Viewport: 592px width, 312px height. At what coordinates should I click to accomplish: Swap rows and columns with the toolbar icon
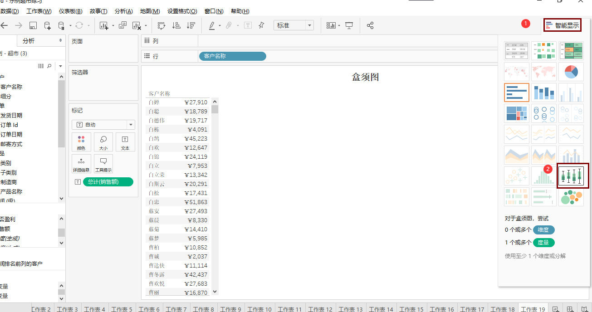[x=161, y=25]
